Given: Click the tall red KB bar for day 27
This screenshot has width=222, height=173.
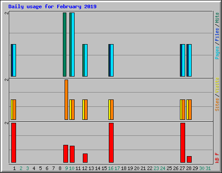Looking at the screenshot, I should click(183, 143).
